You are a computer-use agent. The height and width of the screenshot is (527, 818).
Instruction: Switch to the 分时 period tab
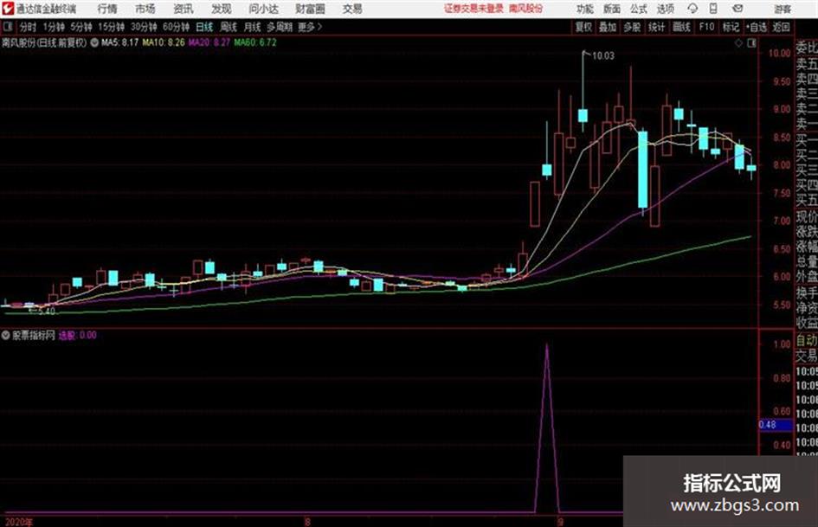28,27
